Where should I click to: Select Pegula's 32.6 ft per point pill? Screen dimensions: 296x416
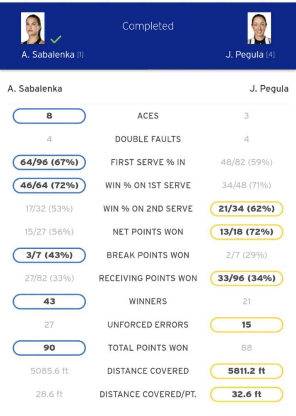point(247,394)
